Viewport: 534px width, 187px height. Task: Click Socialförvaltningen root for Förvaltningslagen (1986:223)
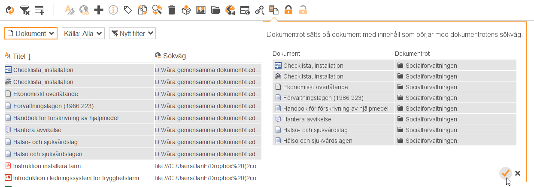coord(431,98)
